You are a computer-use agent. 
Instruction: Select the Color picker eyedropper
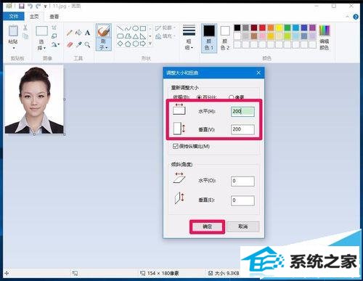pos(78,44)
